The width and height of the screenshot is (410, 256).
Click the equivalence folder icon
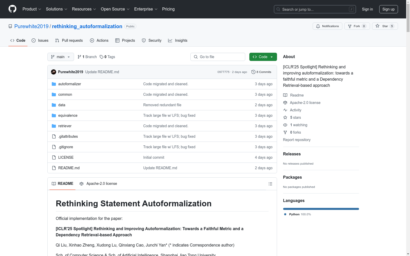tap(54, 115)
